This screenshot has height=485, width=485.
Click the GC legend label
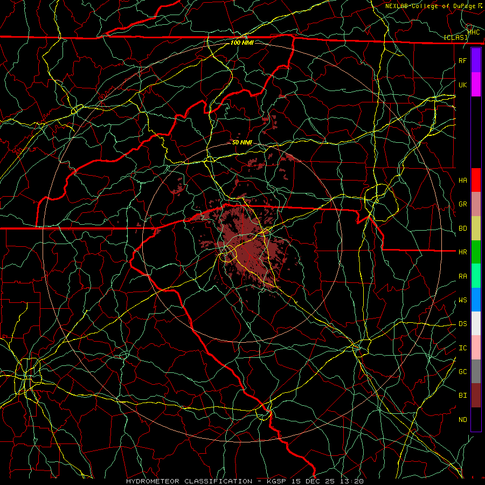[463, 371]
